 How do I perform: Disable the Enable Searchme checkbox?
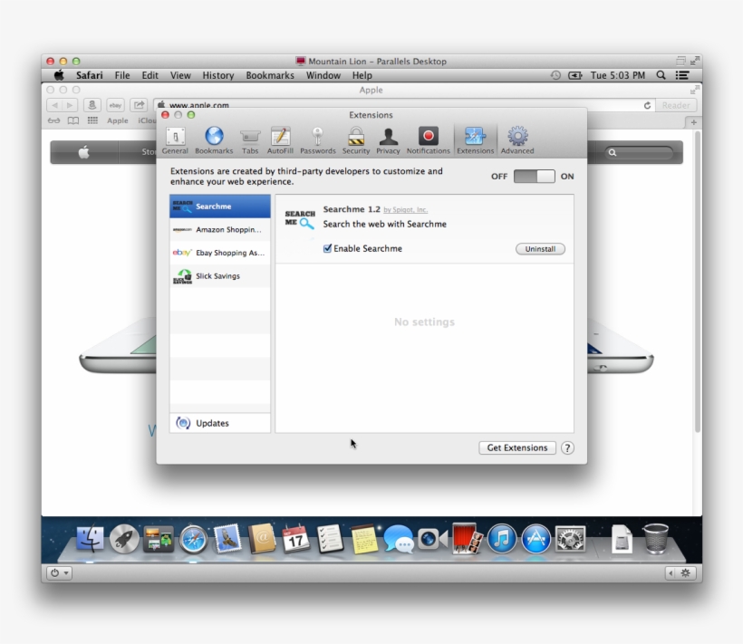click(327, 248)
